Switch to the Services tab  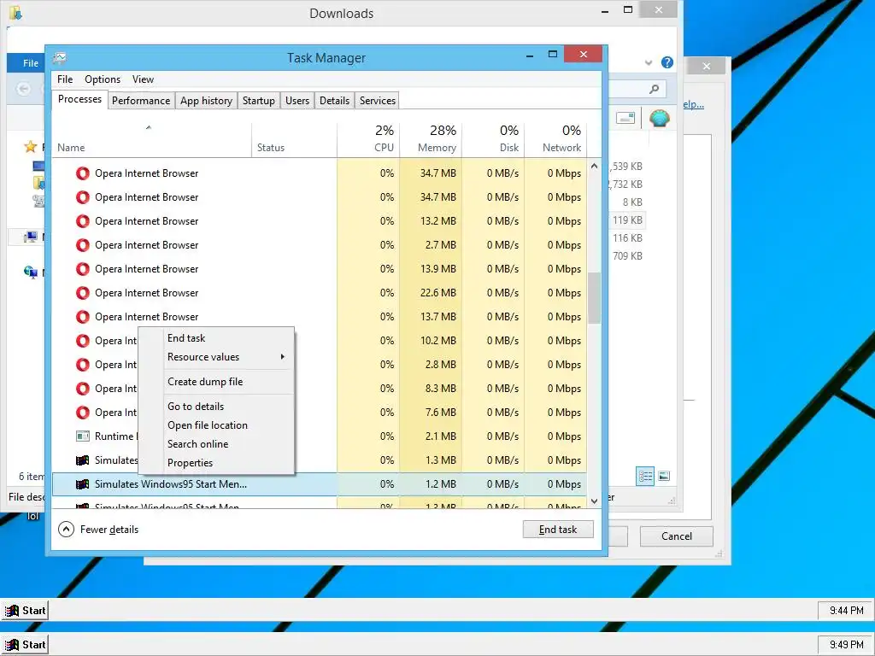[377, 101]
